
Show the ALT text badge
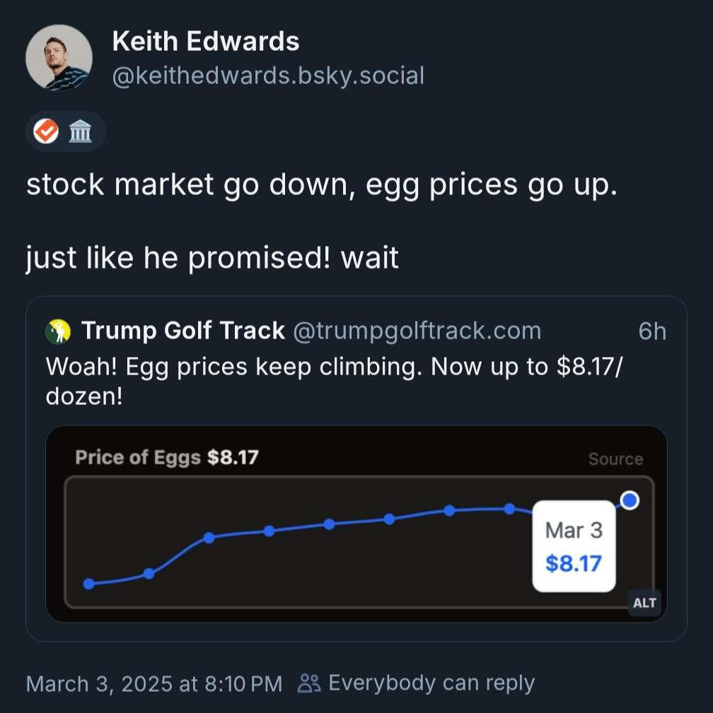pyautogui.click(x=644, y=603)
